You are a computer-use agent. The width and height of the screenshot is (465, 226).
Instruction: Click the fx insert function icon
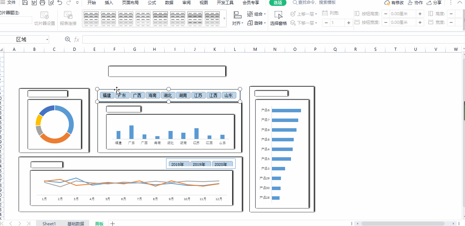77,39
